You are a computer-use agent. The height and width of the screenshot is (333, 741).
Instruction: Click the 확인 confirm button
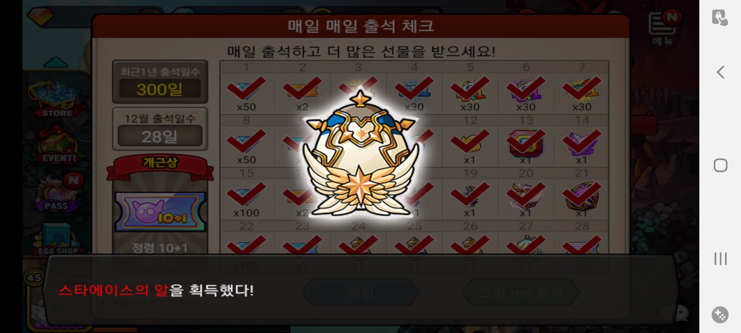[361, 292]
